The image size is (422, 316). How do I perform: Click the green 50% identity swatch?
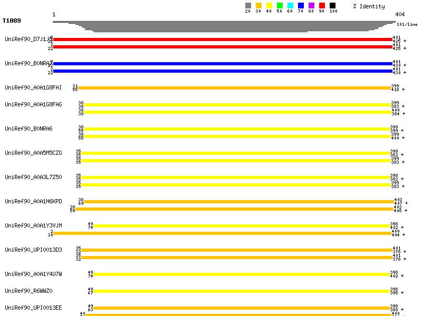coord(280,6)
